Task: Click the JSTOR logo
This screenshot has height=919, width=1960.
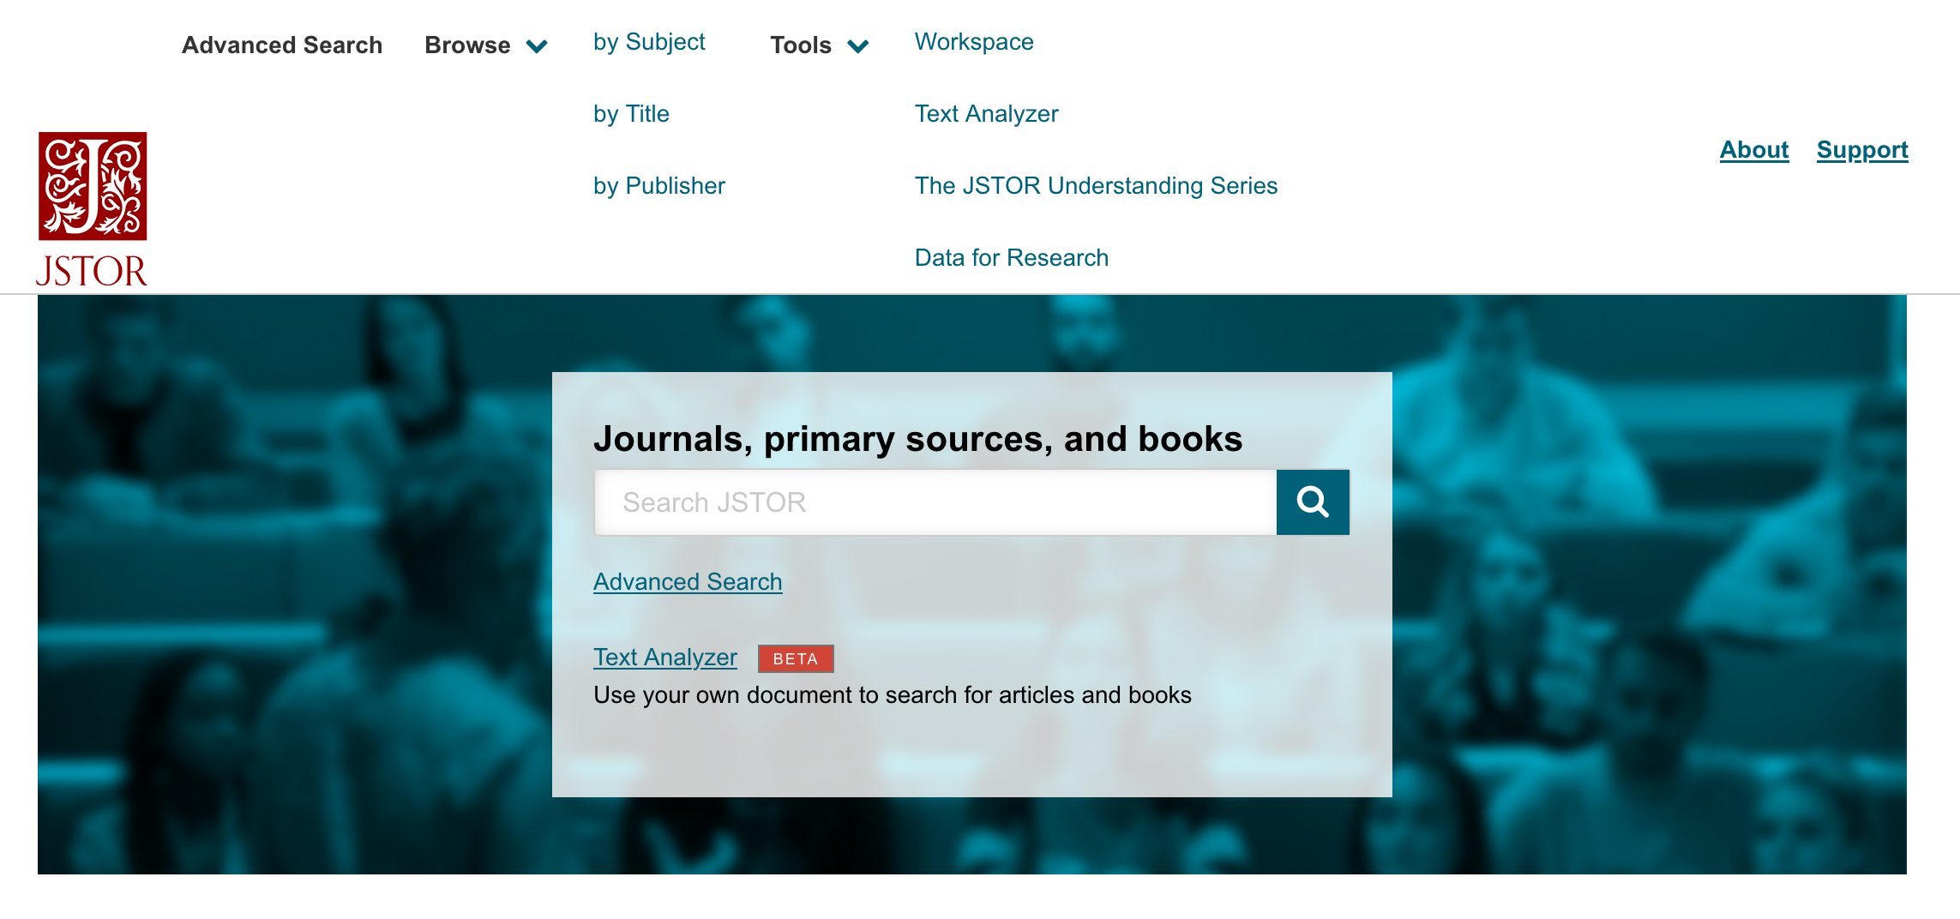Action: [93, 208]
